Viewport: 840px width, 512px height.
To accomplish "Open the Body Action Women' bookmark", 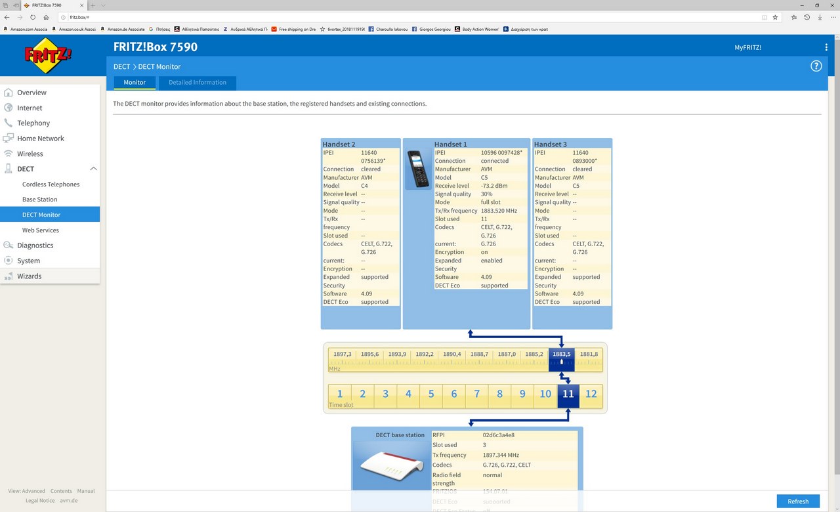I will point(478,30).
